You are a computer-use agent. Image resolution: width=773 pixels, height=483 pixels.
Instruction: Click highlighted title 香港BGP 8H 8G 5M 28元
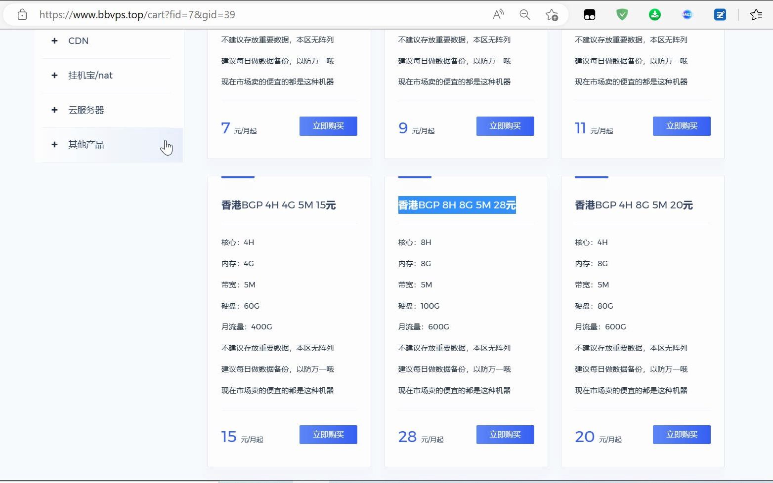[x=457, y=205]
